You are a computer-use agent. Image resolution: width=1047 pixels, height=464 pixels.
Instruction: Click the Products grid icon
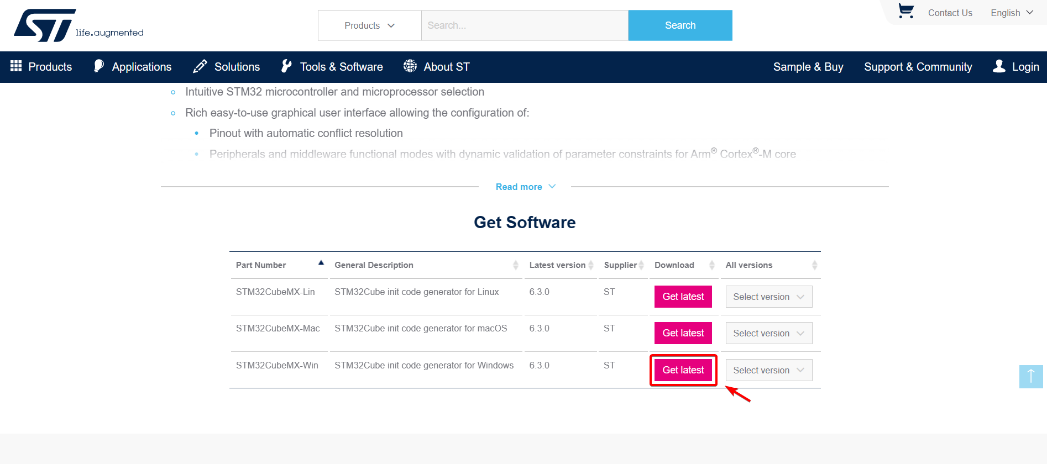[16, 66]
